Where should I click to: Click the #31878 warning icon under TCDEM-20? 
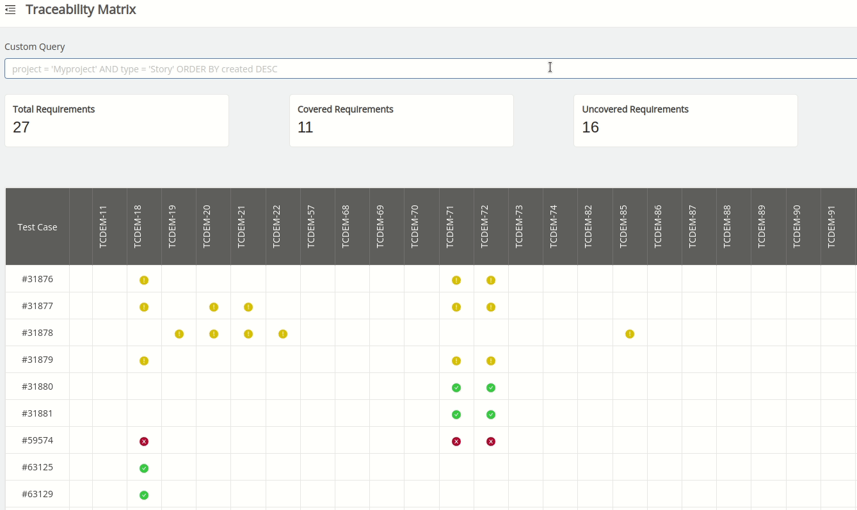(214, 334)
